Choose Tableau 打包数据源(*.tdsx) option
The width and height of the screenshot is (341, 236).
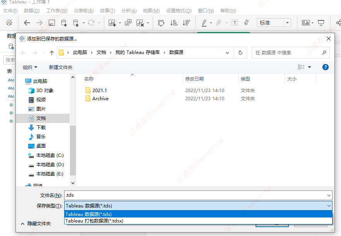tap(198, 221)
